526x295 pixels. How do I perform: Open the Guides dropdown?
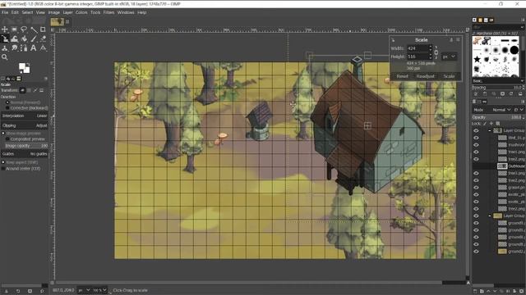(x=25, y=154)
